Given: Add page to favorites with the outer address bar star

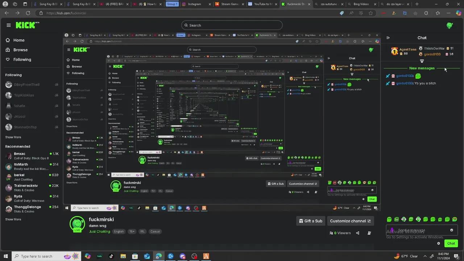Looking at the screenshot, I should (370, 13).
